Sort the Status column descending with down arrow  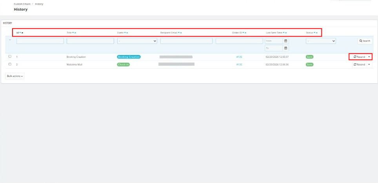tap(314, 32)
